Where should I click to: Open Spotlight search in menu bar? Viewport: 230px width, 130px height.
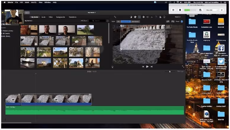point(221,2)
